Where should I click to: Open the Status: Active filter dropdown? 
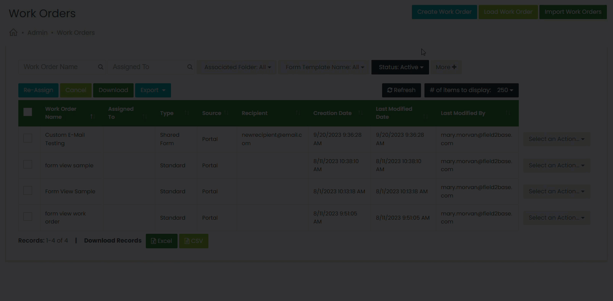click(400, 67)
